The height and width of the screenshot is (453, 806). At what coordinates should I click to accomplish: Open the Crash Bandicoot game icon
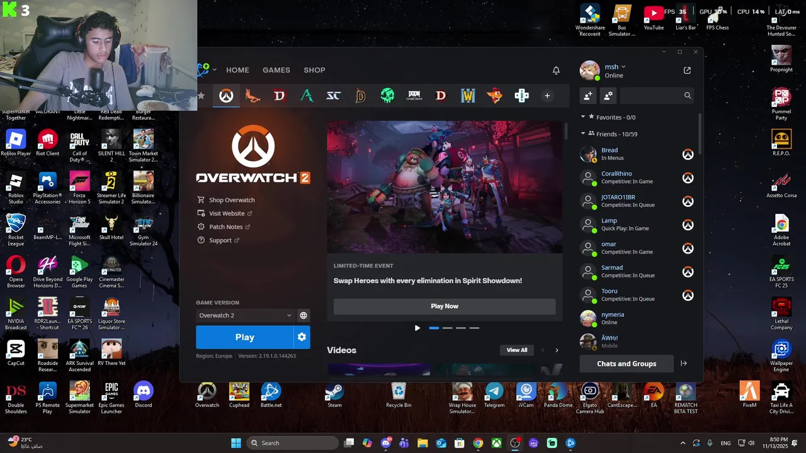495,96
